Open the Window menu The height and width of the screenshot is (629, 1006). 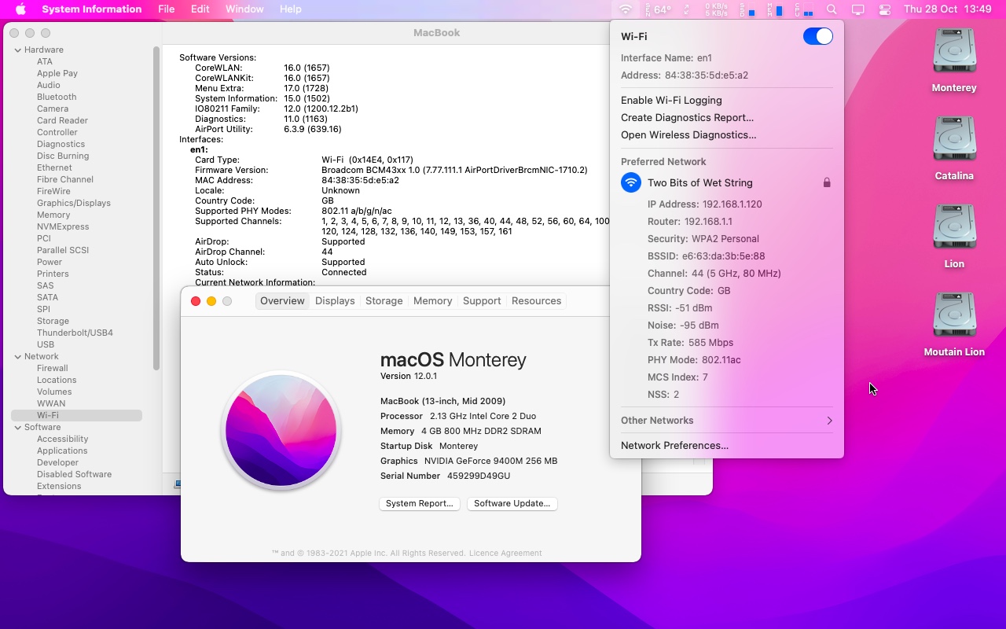(x=244, y=9)
